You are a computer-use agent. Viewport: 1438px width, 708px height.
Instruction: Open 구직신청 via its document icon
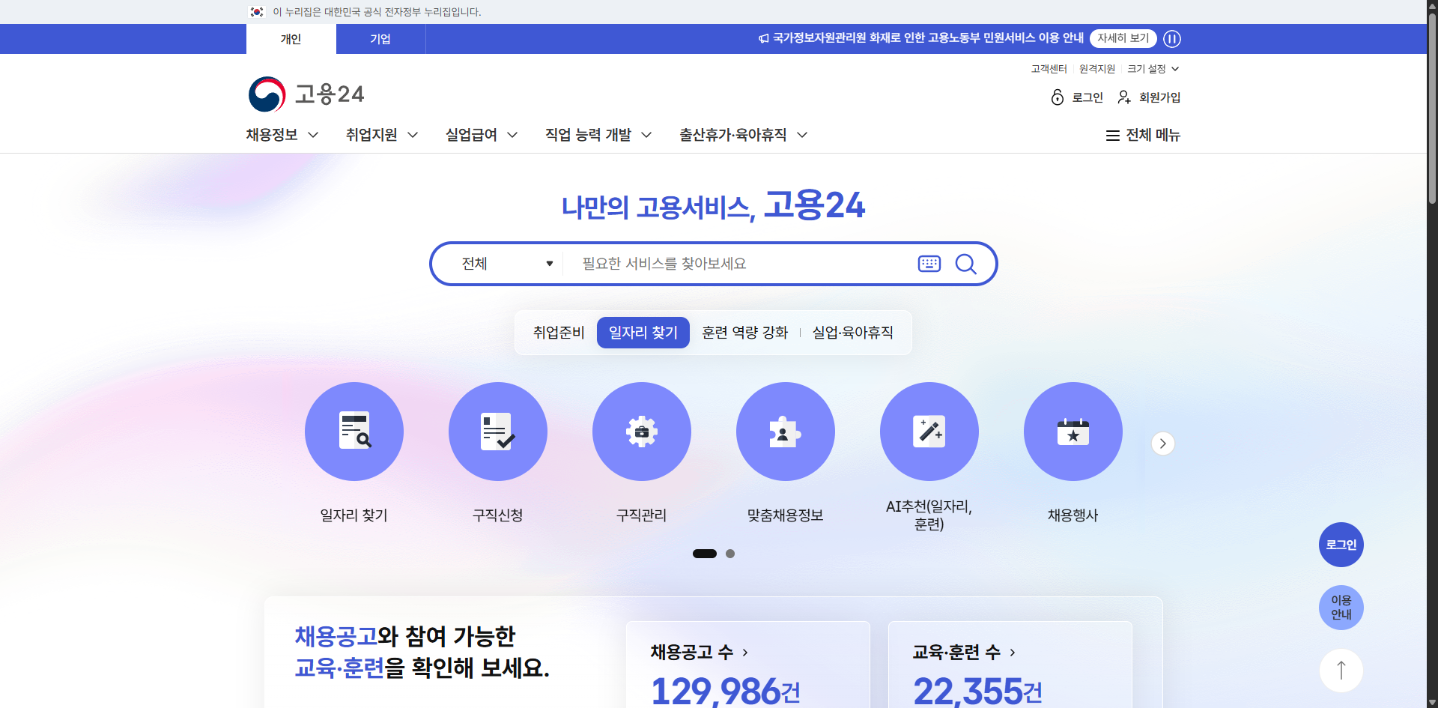[x=497, y=432]
